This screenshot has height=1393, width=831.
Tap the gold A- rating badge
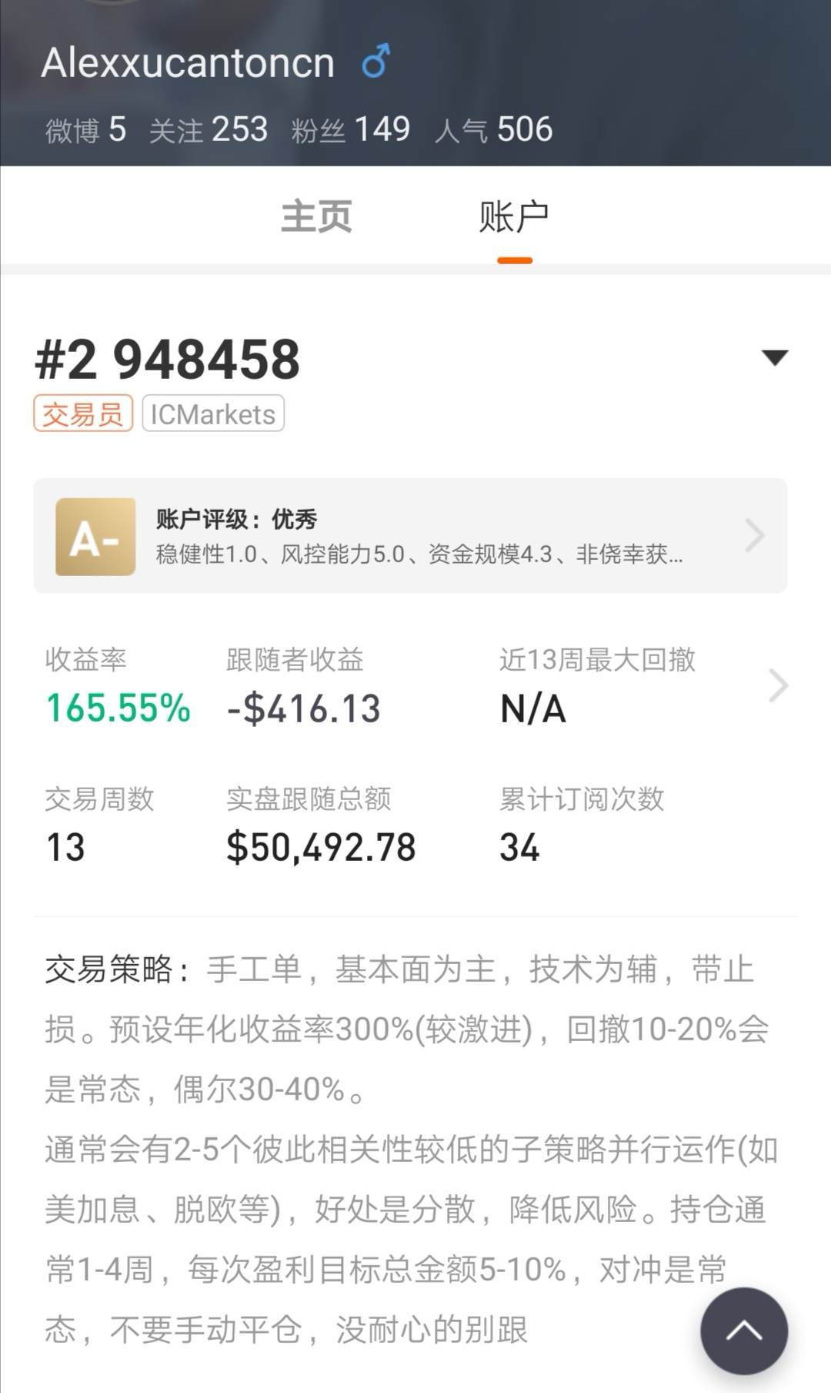pos(95,537)
